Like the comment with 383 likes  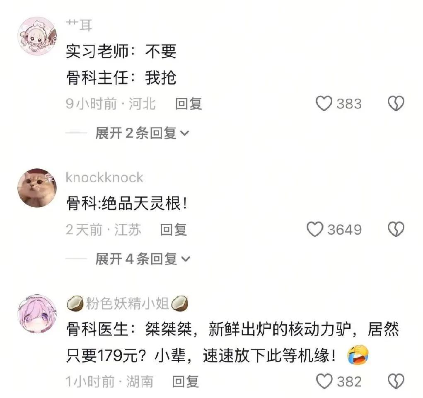[x=324, y=104]
